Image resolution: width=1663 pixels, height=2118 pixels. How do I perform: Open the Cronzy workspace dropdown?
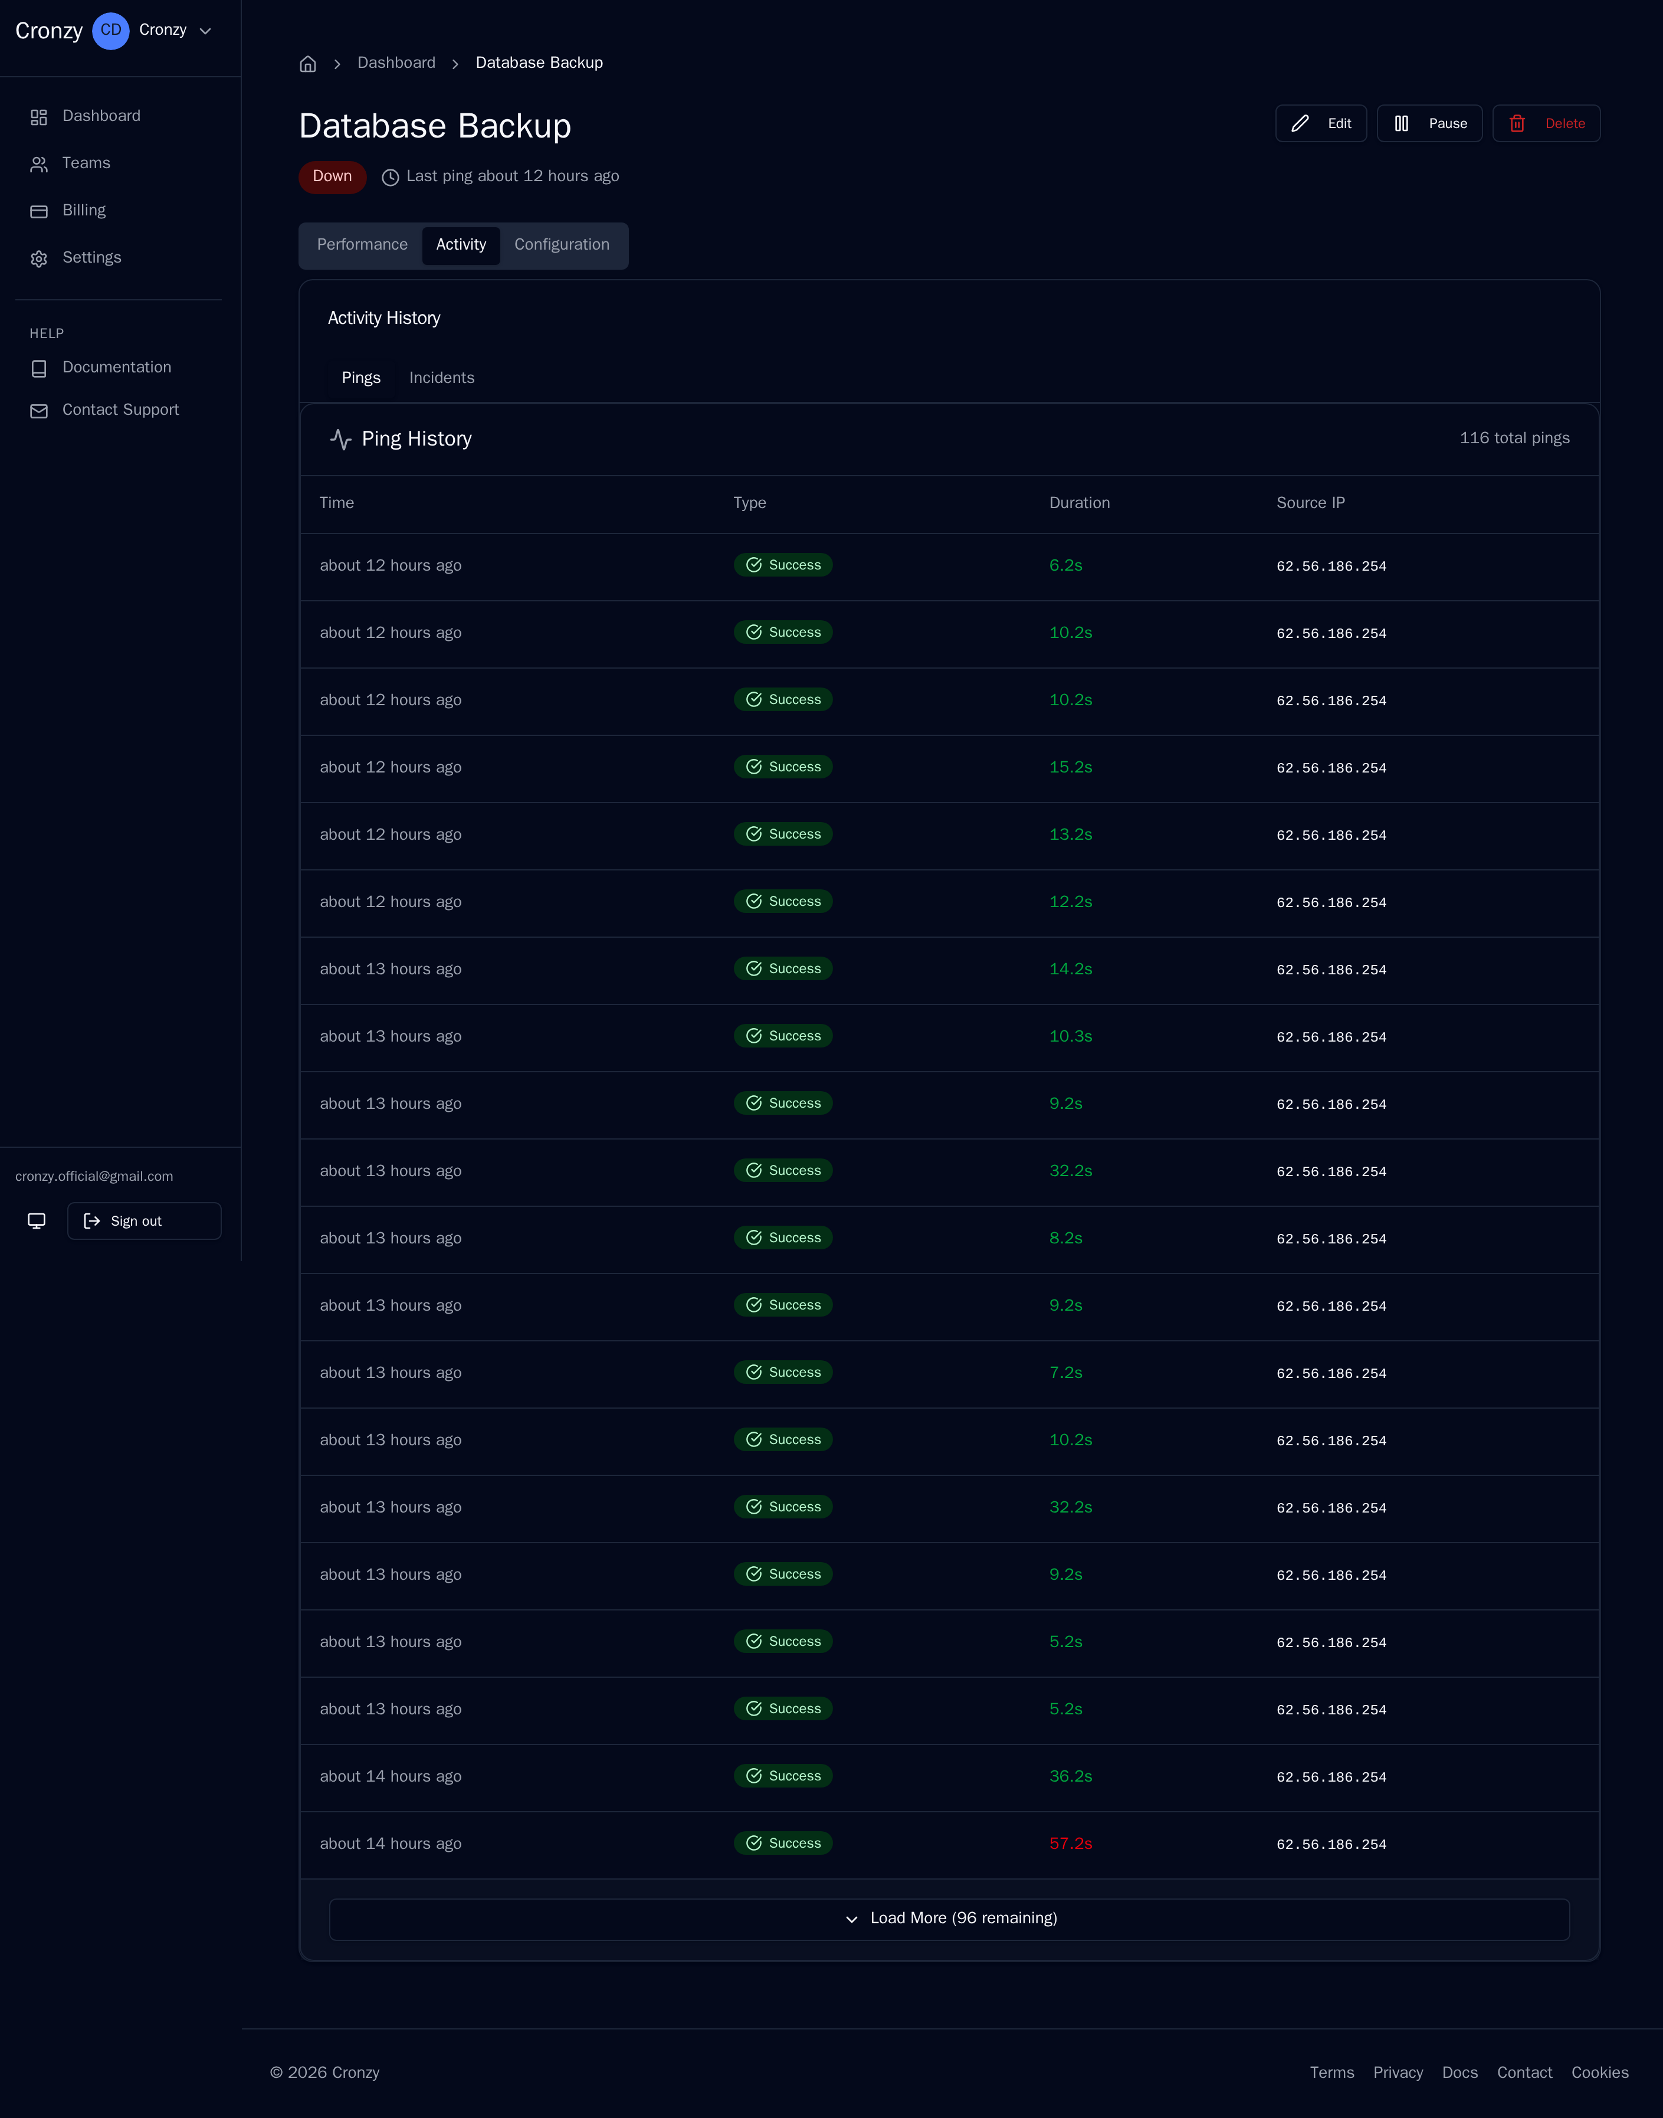click(x=175, y=30)
